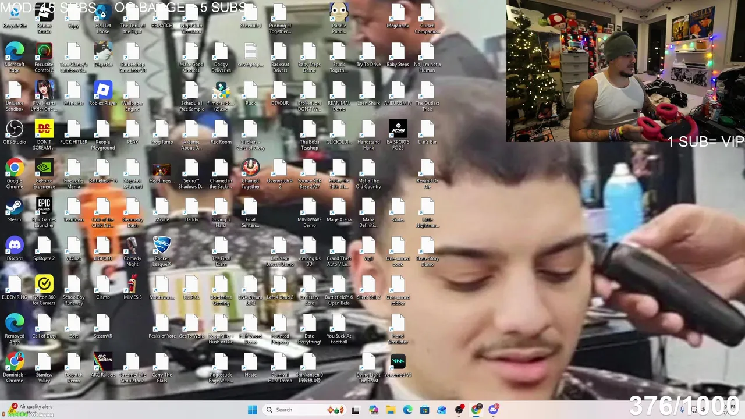Open the Hand Simulator shortcut
The image size is (745, 419).
pos(398,329)
